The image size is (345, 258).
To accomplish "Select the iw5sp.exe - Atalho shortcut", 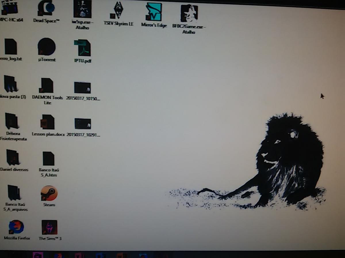I will click(x=83, y=9).
